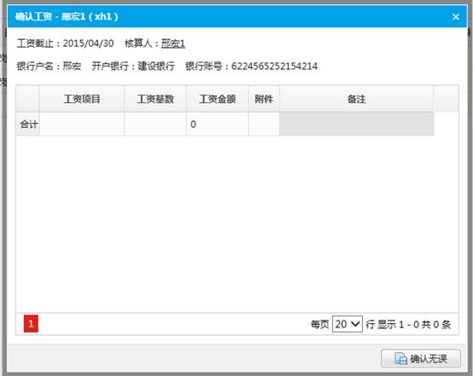This screenshot has width=473, height=376.
Task: Click the 工资基数 column header
Action: click(x=155, y=99)
